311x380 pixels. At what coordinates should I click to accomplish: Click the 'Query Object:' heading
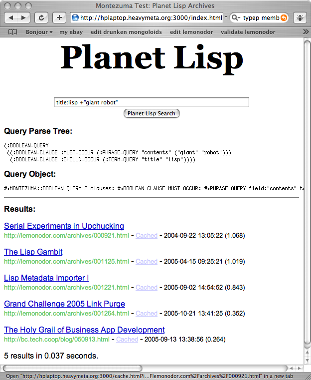[x=30, y=174]
